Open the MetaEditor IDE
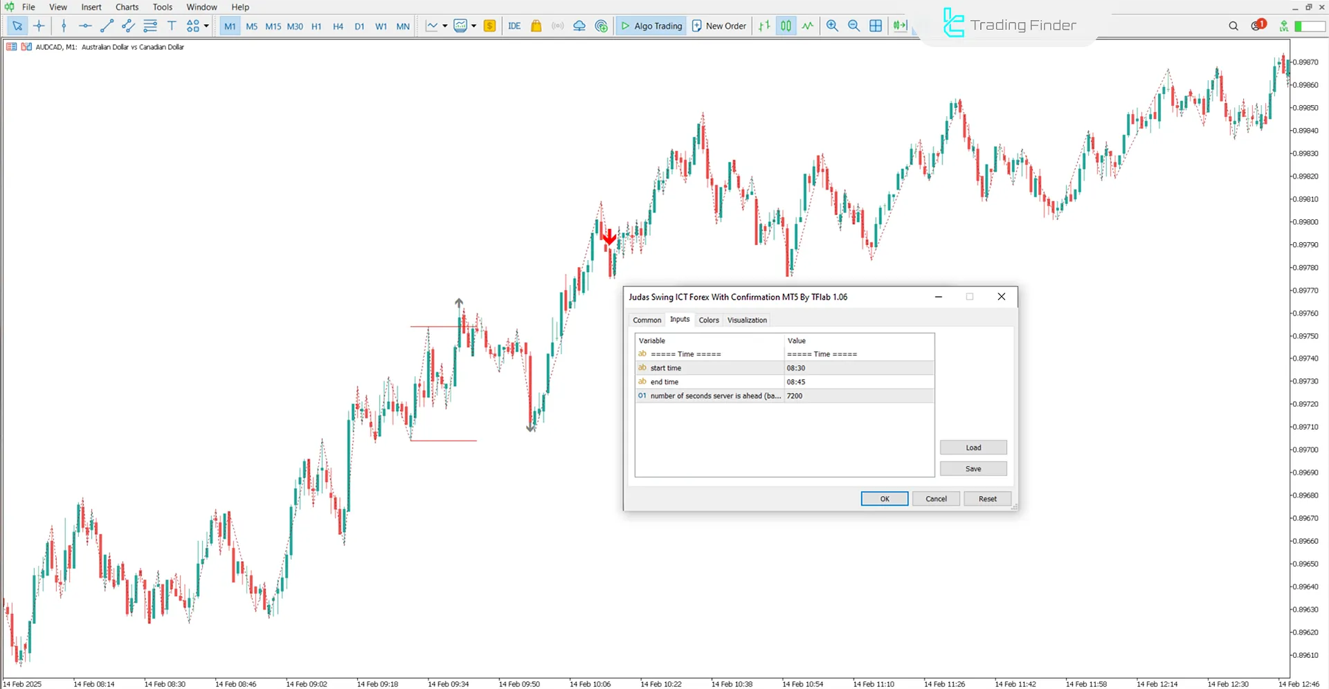The image size is (1329, 689). coord(514,26)
